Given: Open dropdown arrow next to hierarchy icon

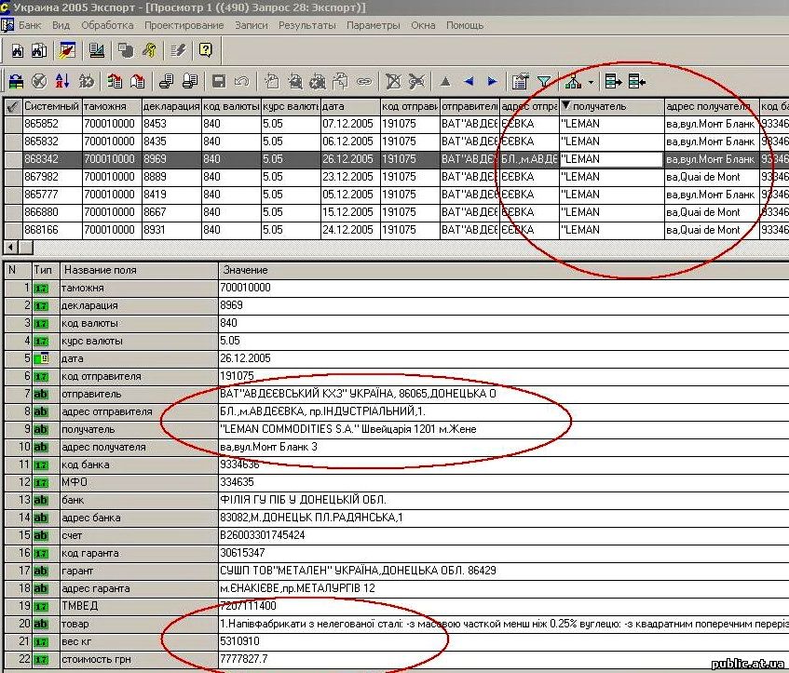Looking at the screenshot, I should point(591,82).
